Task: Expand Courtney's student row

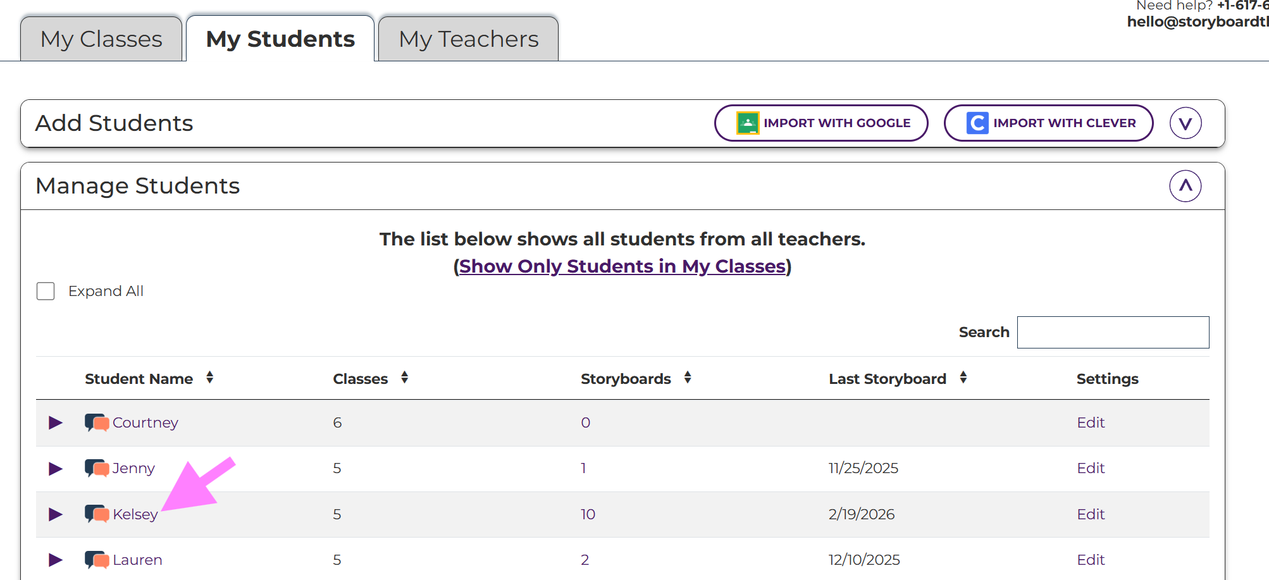Action: [x=56, y=423]
